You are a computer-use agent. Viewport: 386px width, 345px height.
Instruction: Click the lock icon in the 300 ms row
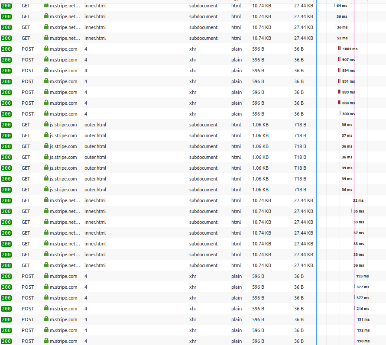(x=46, y=113)
